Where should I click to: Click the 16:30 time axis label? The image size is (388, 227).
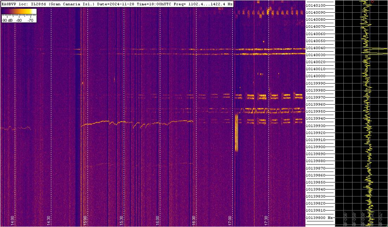(x=194, y=220)
